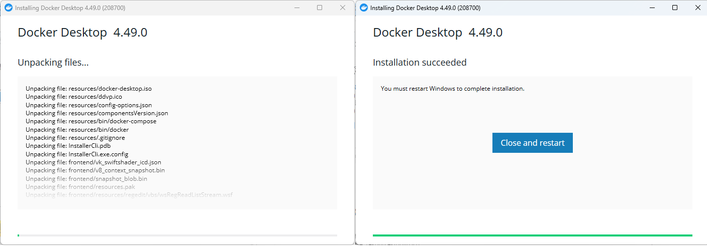Maximize the left Unpacking files installer window
The width and height of the screenshot is (707, 246).
tap(320, 8)
